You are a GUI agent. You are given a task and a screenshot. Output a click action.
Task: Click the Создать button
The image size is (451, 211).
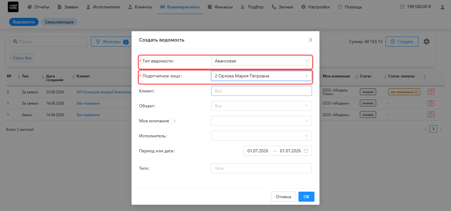coord(402,42)
